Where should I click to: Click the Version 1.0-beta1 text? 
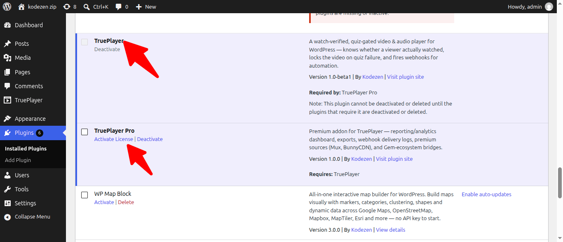click(x=330, y=77)
